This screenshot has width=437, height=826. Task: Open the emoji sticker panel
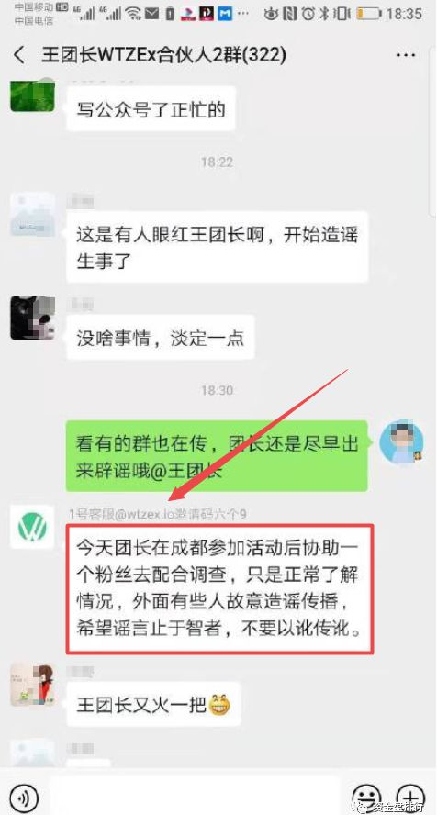[x=366, y=797]
